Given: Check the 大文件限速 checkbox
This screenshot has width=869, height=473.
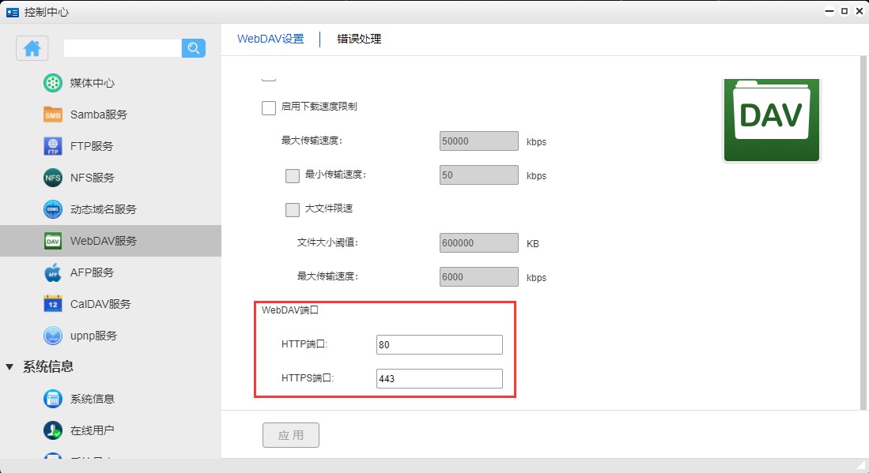Looking at the screenshot, I should coord(293,209).
